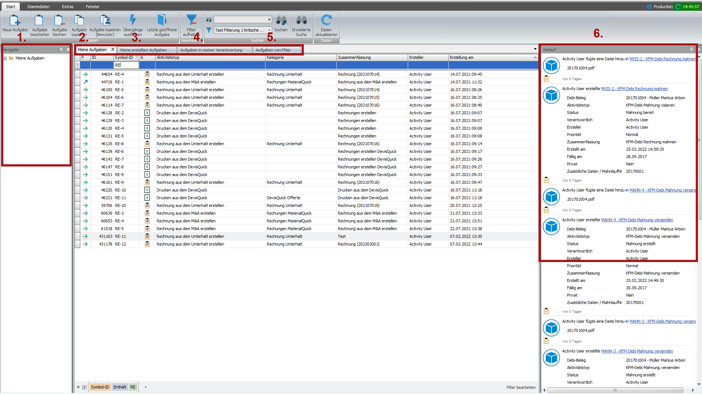This screenshot has width=702, height=394.
Task: Click Zusammenfassung column header
Action: point(372,57)
